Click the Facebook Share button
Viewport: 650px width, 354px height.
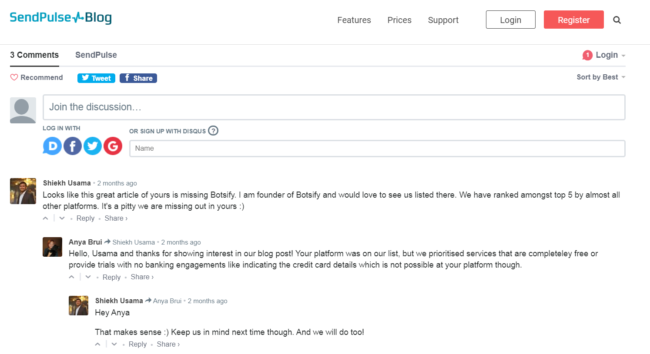138,78
